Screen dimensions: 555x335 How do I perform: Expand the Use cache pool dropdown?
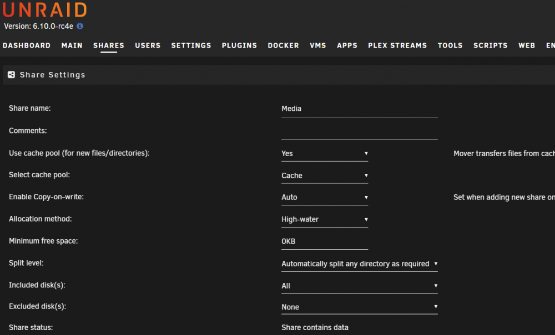click(325, 153)
